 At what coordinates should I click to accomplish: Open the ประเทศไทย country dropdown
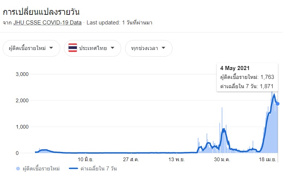[92, 48]
